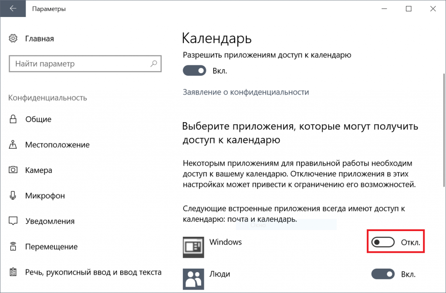The image size is (446, 293).
Task: Disable calendar access for Люди
Action: (x=383, y=274)
